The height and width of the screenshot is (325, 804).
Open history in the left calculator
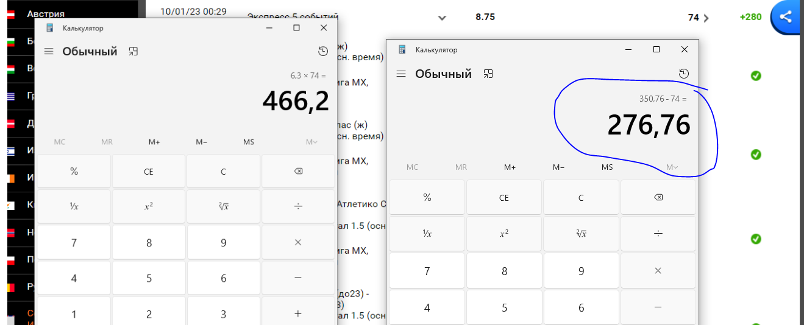[323, 52]
